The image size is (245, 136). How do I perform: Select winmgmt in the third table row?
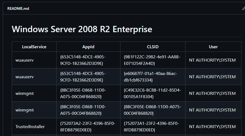point(24,93)
